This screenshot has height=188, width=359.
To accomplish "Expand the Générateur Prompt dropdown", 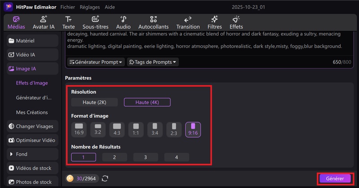I will [x=96, y=62].
